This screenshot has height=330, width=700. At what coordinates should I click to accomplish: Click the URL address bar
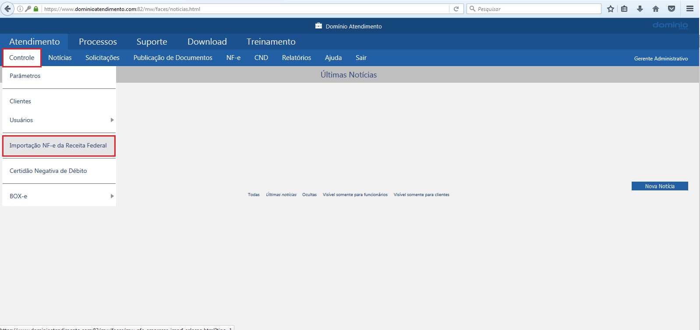245,9
